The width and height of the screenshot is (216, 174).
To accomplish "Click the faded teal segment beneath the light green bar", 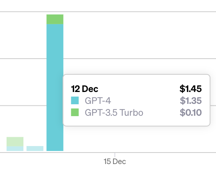I will click(x=15, y=149).
